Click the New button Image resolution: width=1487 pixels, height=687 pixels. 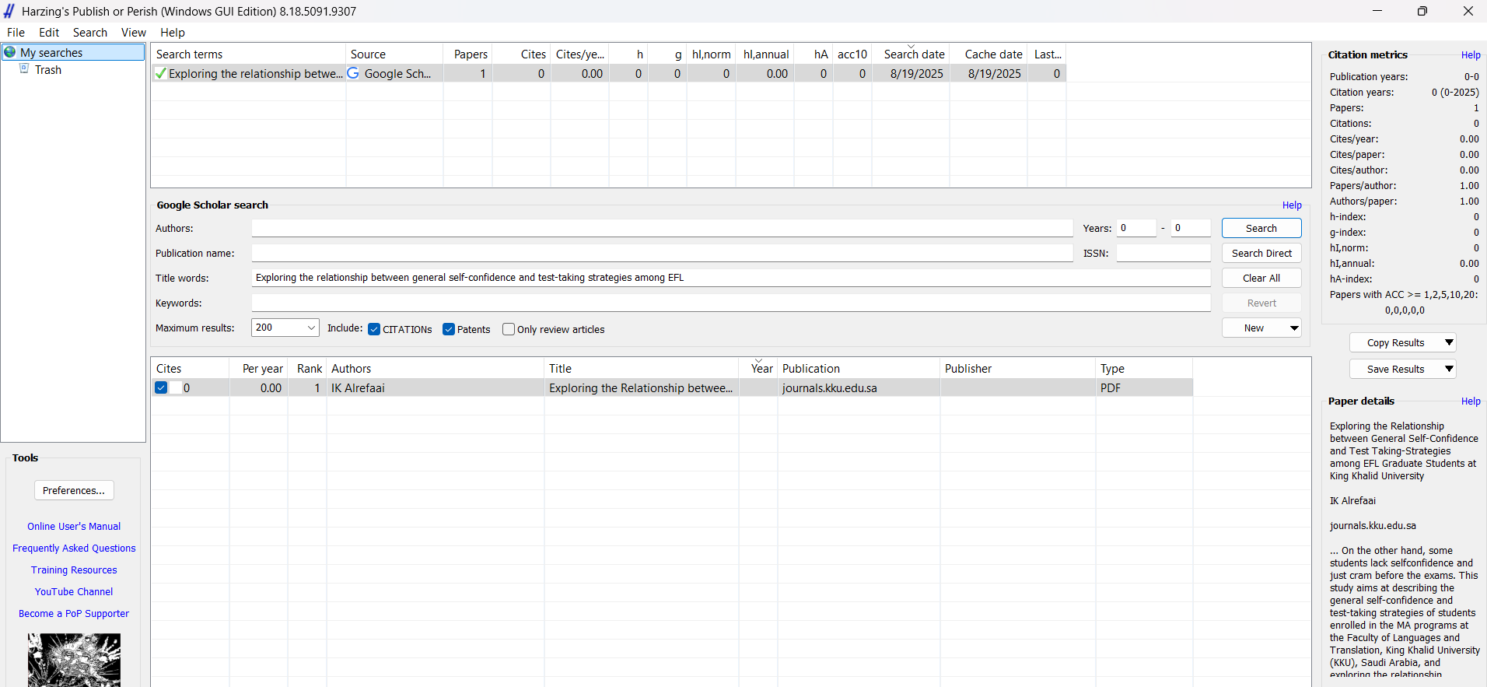1254,328
